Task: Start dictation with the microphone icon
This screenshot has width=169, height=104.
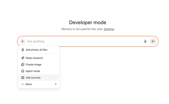Action: coord(145,41)
